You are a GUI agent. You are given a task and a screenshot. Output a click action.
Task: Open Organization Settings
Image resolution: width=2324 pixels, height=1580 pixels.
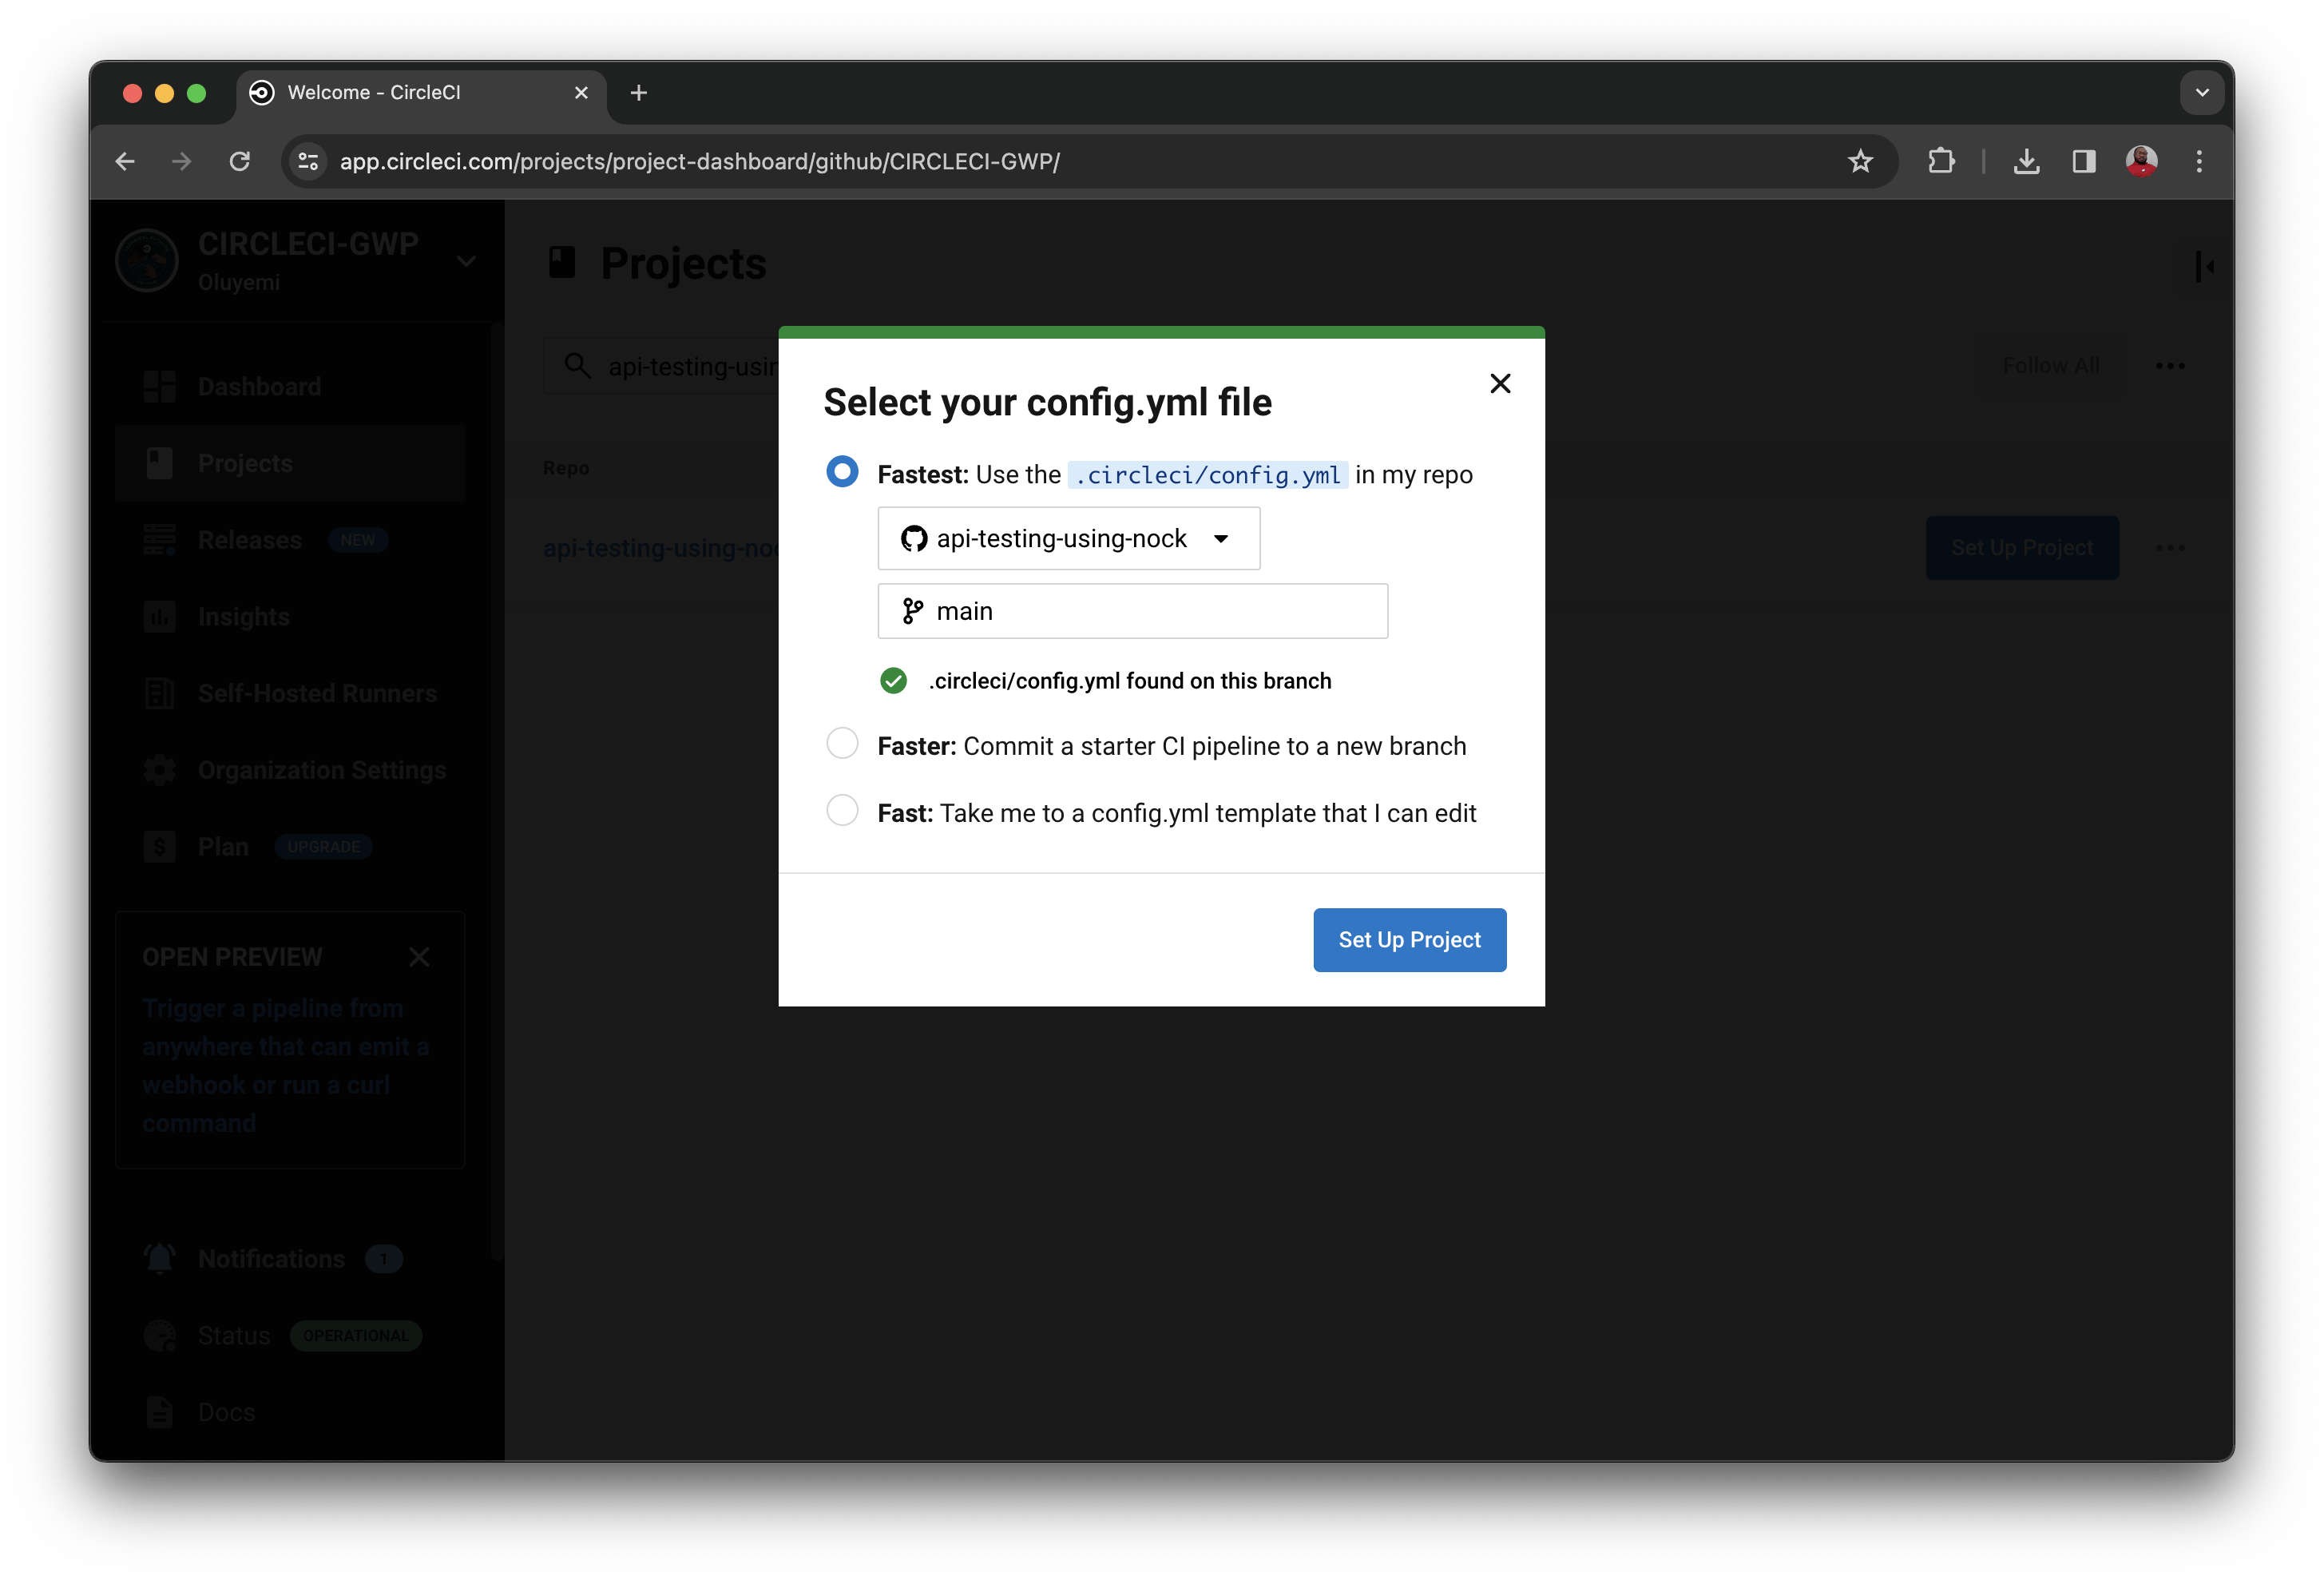pyautogui.click(x=321, y=770)
